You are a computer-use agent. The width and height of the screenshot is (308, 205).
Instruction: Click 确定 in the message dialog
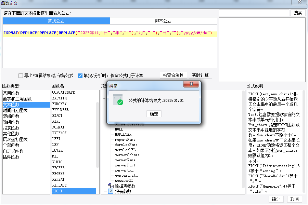point(154,114)
